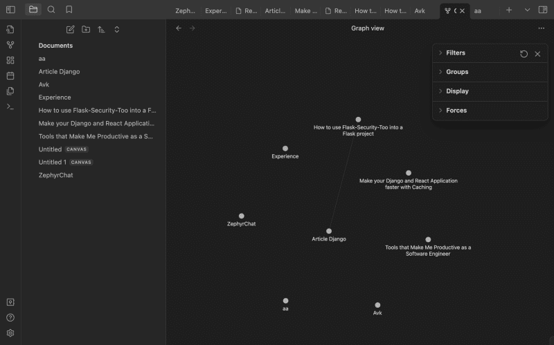Viewport: 554px width, 345px height.
Task: Expand the Display section
Action: tap(457, 91)
